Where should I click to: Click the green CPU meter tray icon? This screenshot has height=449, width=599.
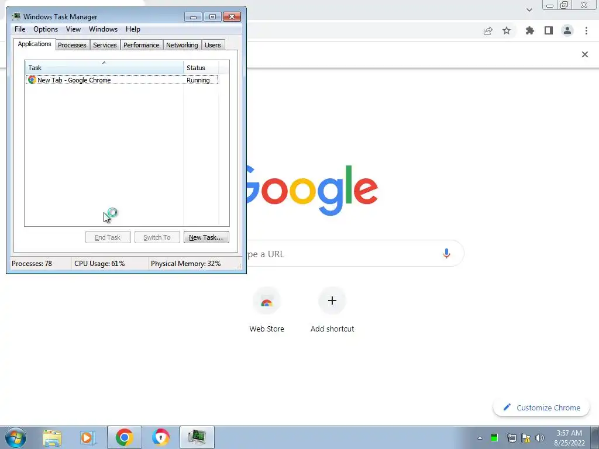[494, 438]
